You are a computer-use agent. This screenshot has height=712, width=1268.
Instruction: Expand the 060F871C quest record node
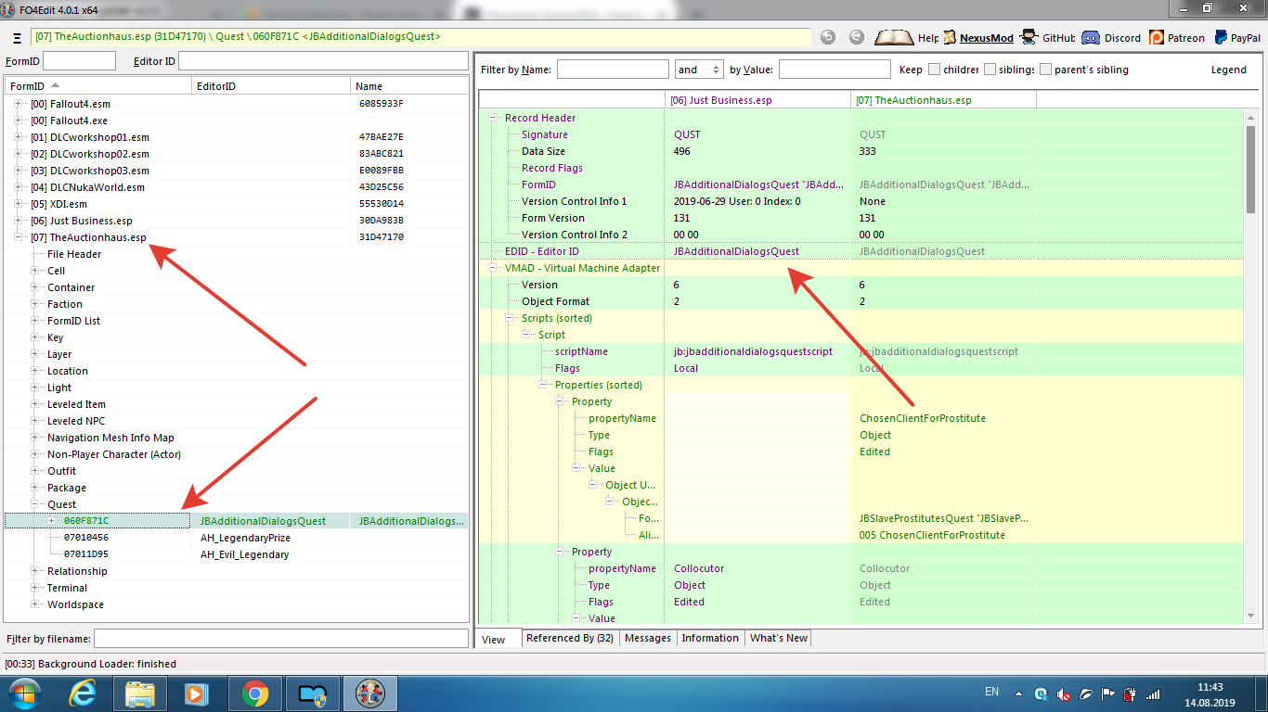point(52,521)
